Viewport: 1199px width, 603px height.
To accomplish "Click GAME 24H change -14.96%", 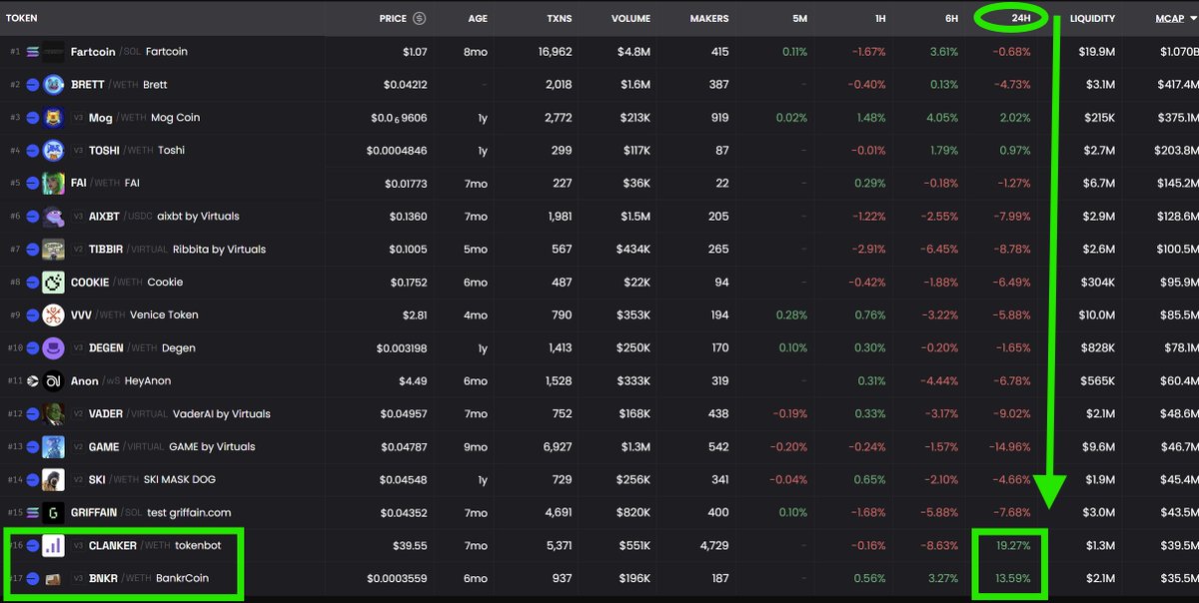I will pos(1010,447).
